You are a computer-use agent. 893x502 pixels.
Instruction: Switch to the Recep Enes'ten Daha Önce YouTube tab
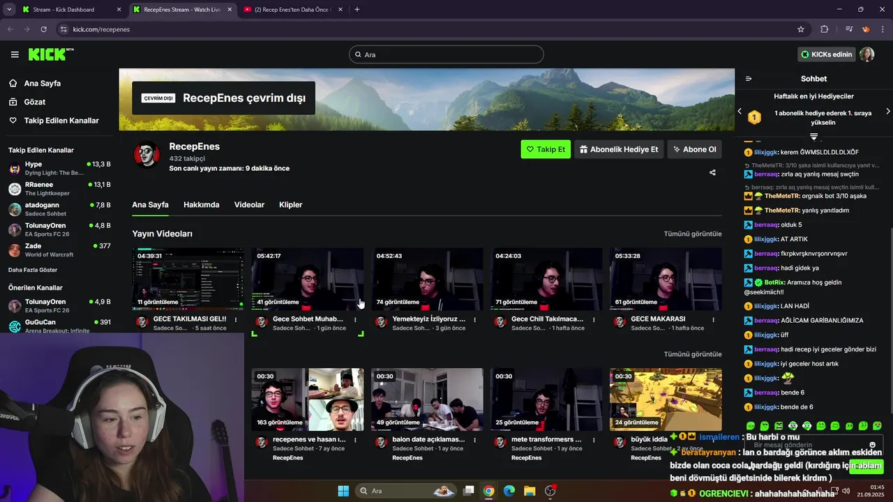(293, 10)
